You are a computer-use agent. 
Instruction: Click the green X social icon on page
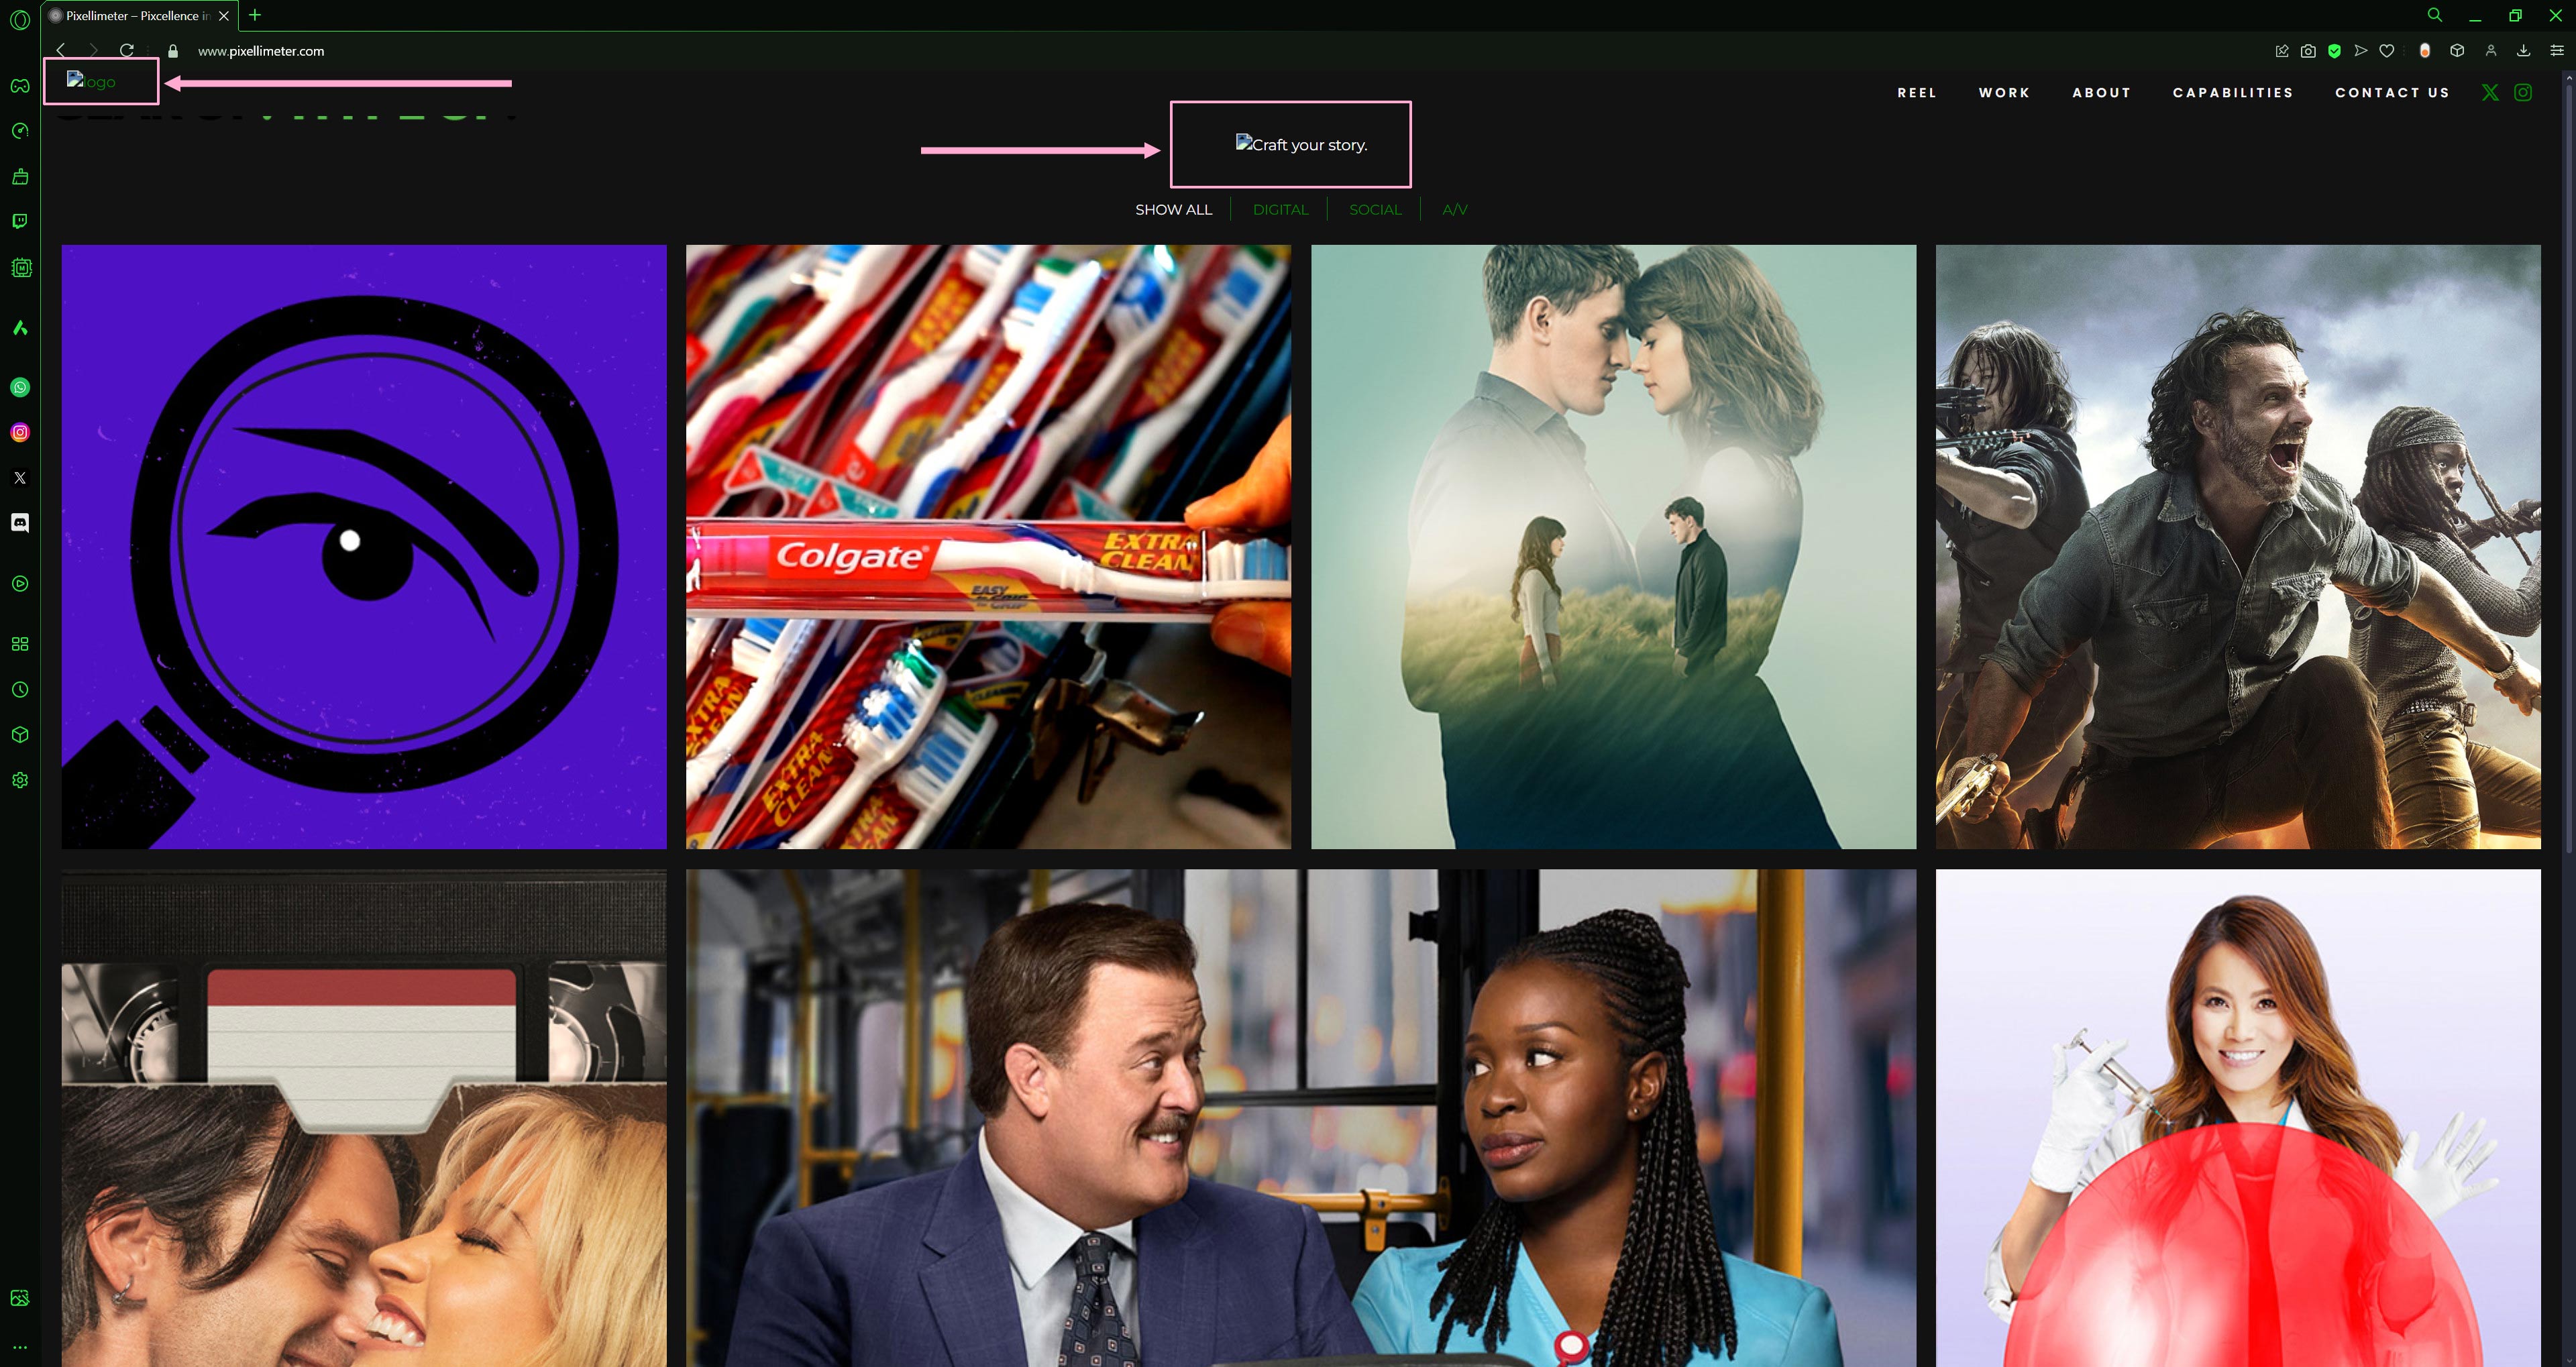(x=2490, y=93)
